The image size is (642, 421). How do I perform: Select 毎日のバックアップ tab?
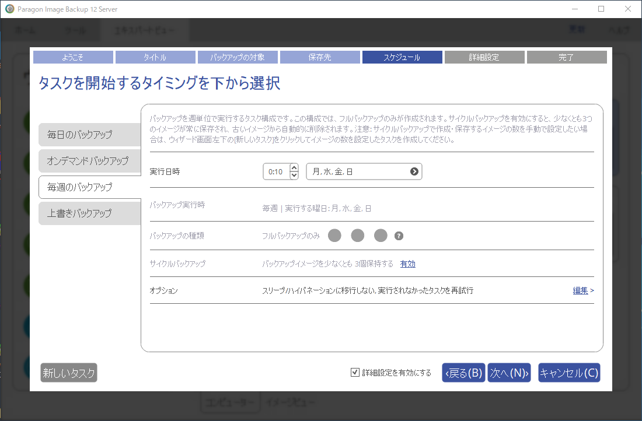(x=89, y=135)
